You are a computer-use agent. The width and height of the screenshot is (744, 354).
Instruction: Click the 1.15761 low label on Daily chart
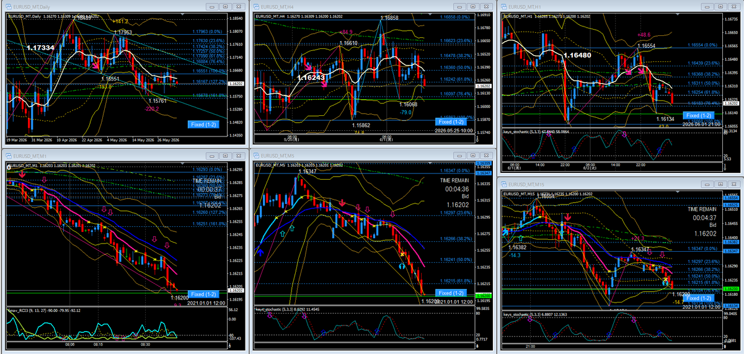157,100
